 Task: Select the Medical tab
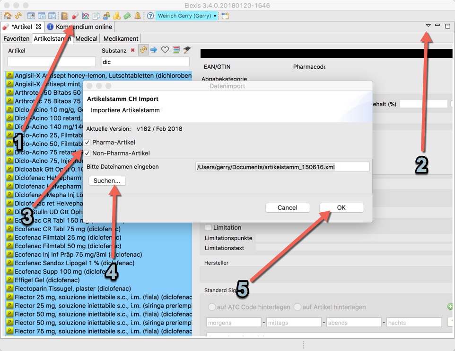pos(87,39)
